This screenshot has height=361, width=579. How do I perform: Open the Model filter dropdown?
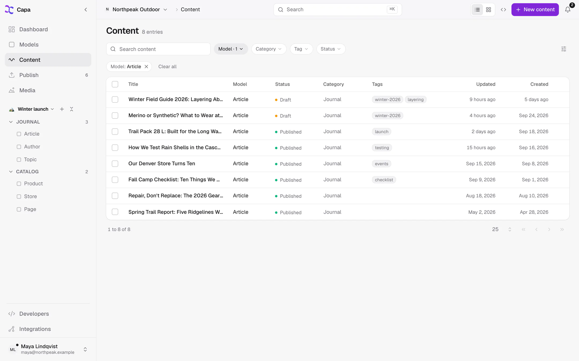231,49
